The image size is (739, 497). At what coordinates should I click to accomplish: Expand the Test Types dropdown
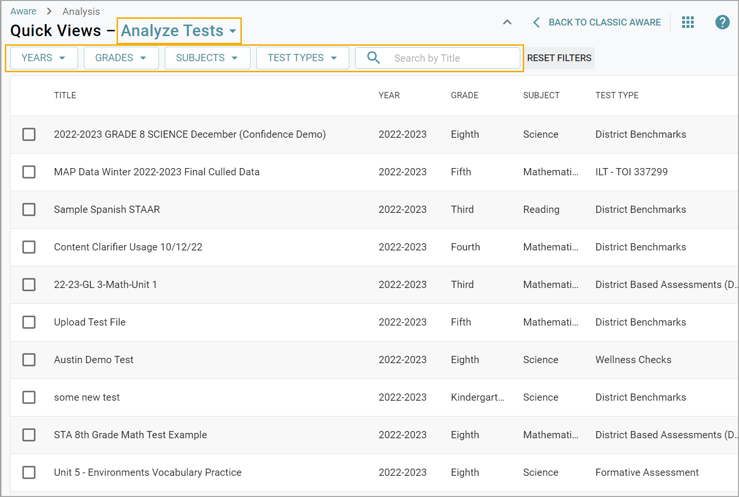[302, 58]
